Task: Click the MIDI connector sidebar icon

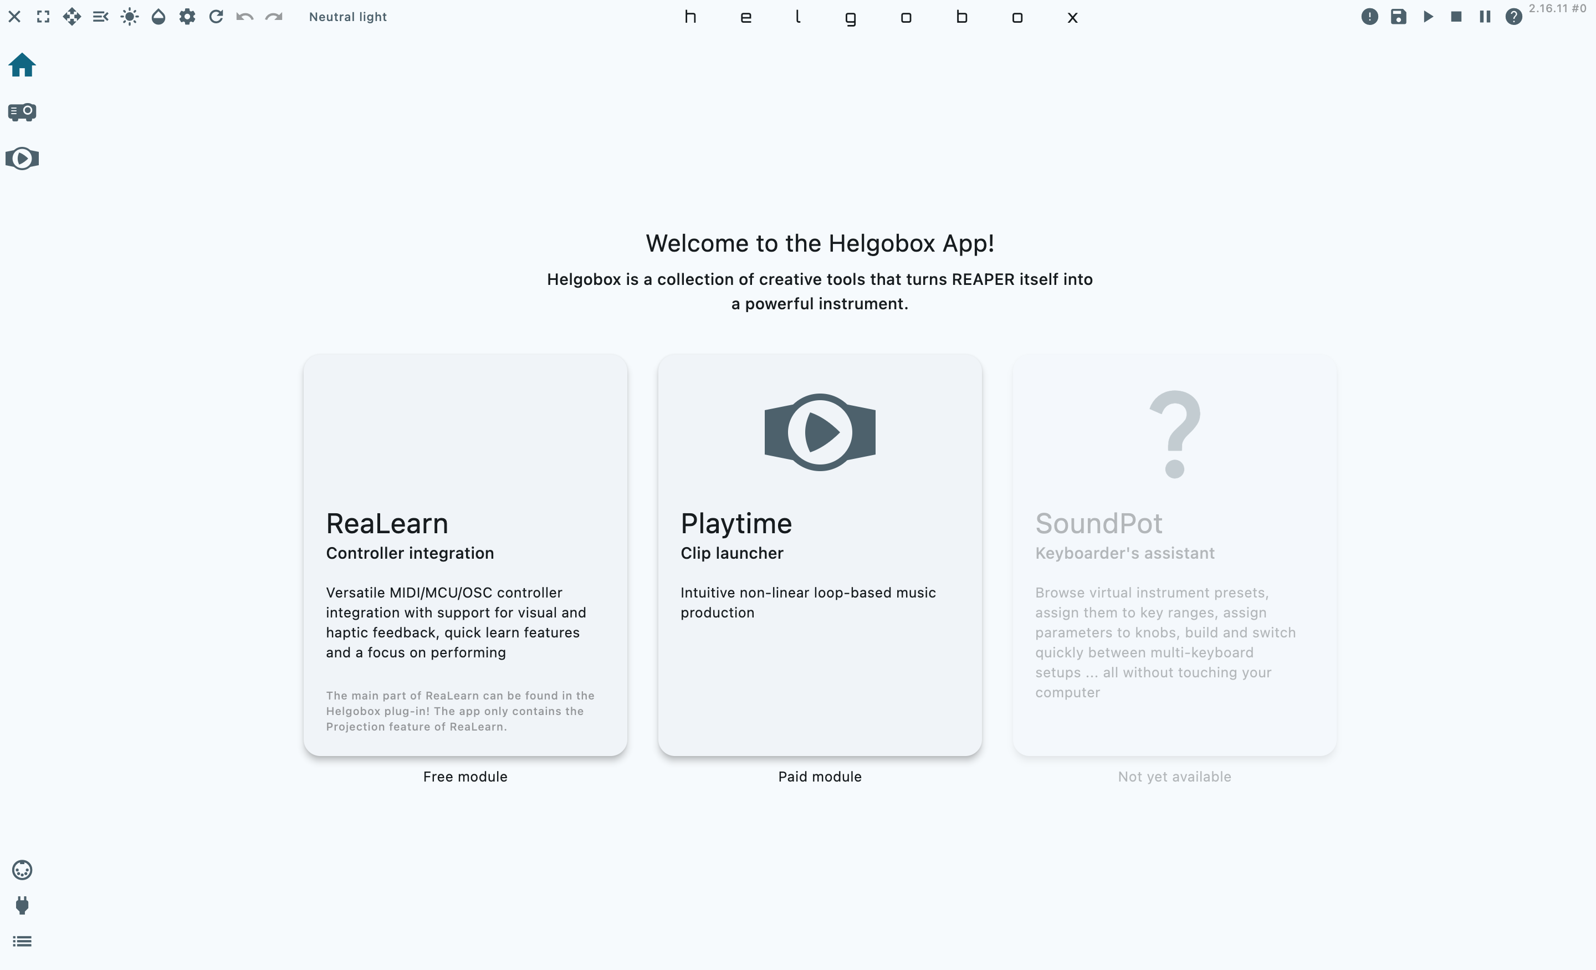Action: pos(22,870)
